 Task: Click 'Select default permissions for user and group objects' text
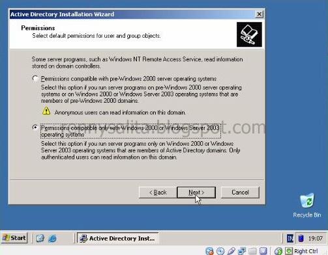click(x=97, y=36)
